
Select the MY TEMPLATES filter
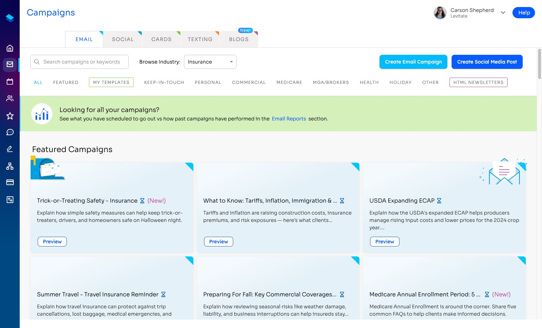click(111, 82)
